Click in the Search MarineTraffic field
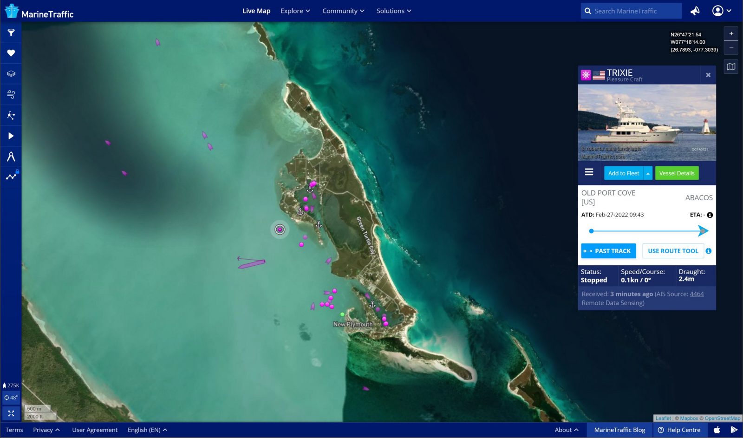The image size is (743, 438). [x=631, y=11]
